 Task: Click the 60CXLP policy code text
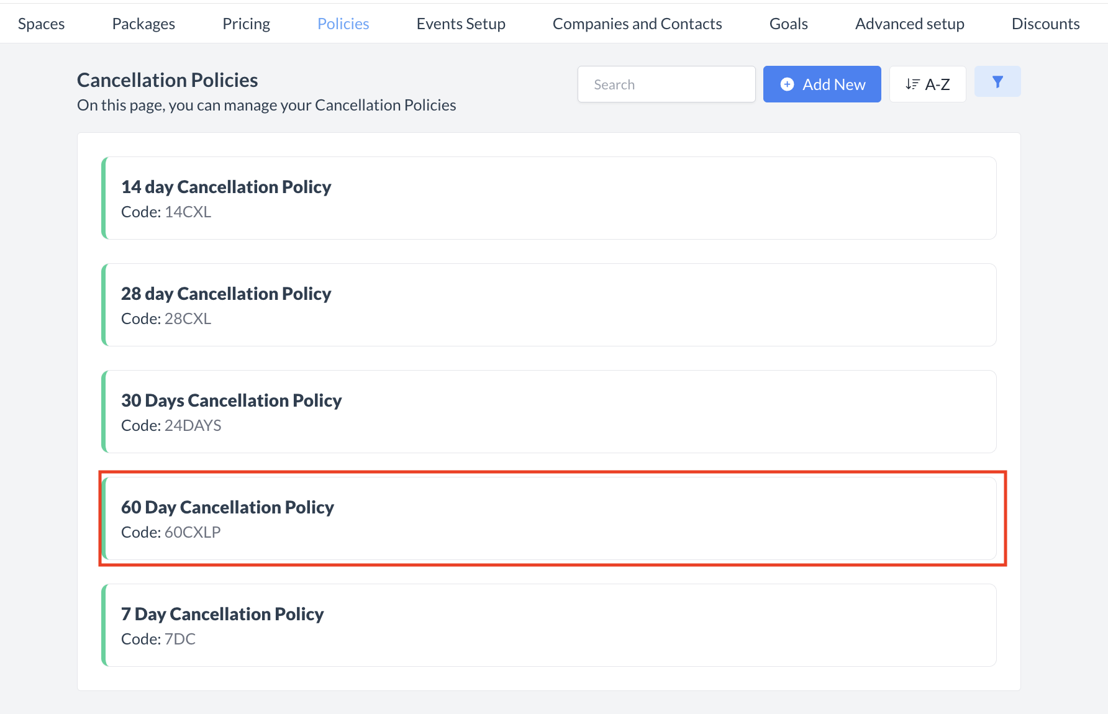[193, 532]
